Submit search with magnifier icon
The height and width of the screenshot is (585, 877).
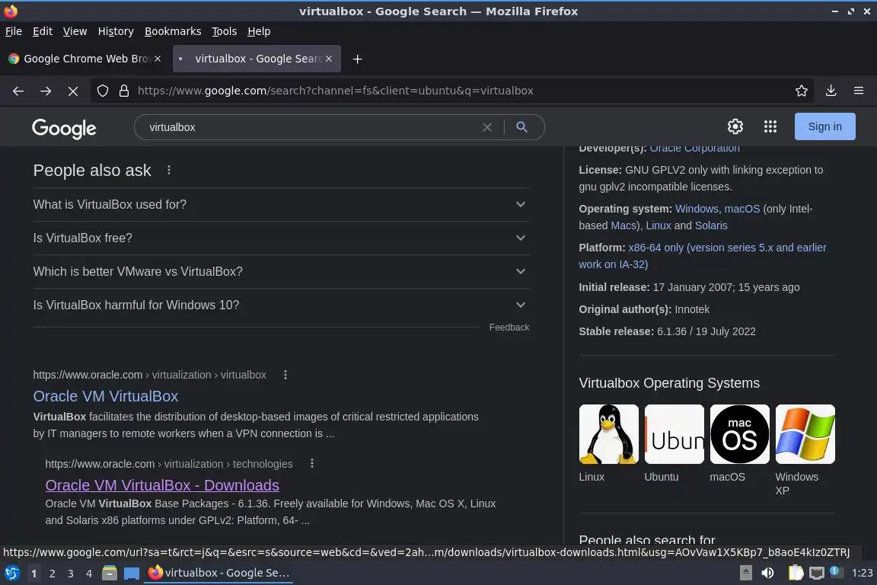521,127
